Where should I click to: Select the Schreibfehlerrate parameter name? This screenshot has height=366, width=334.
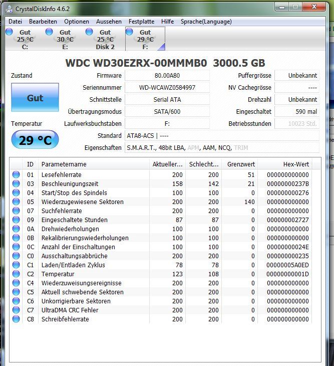point(65,319)
